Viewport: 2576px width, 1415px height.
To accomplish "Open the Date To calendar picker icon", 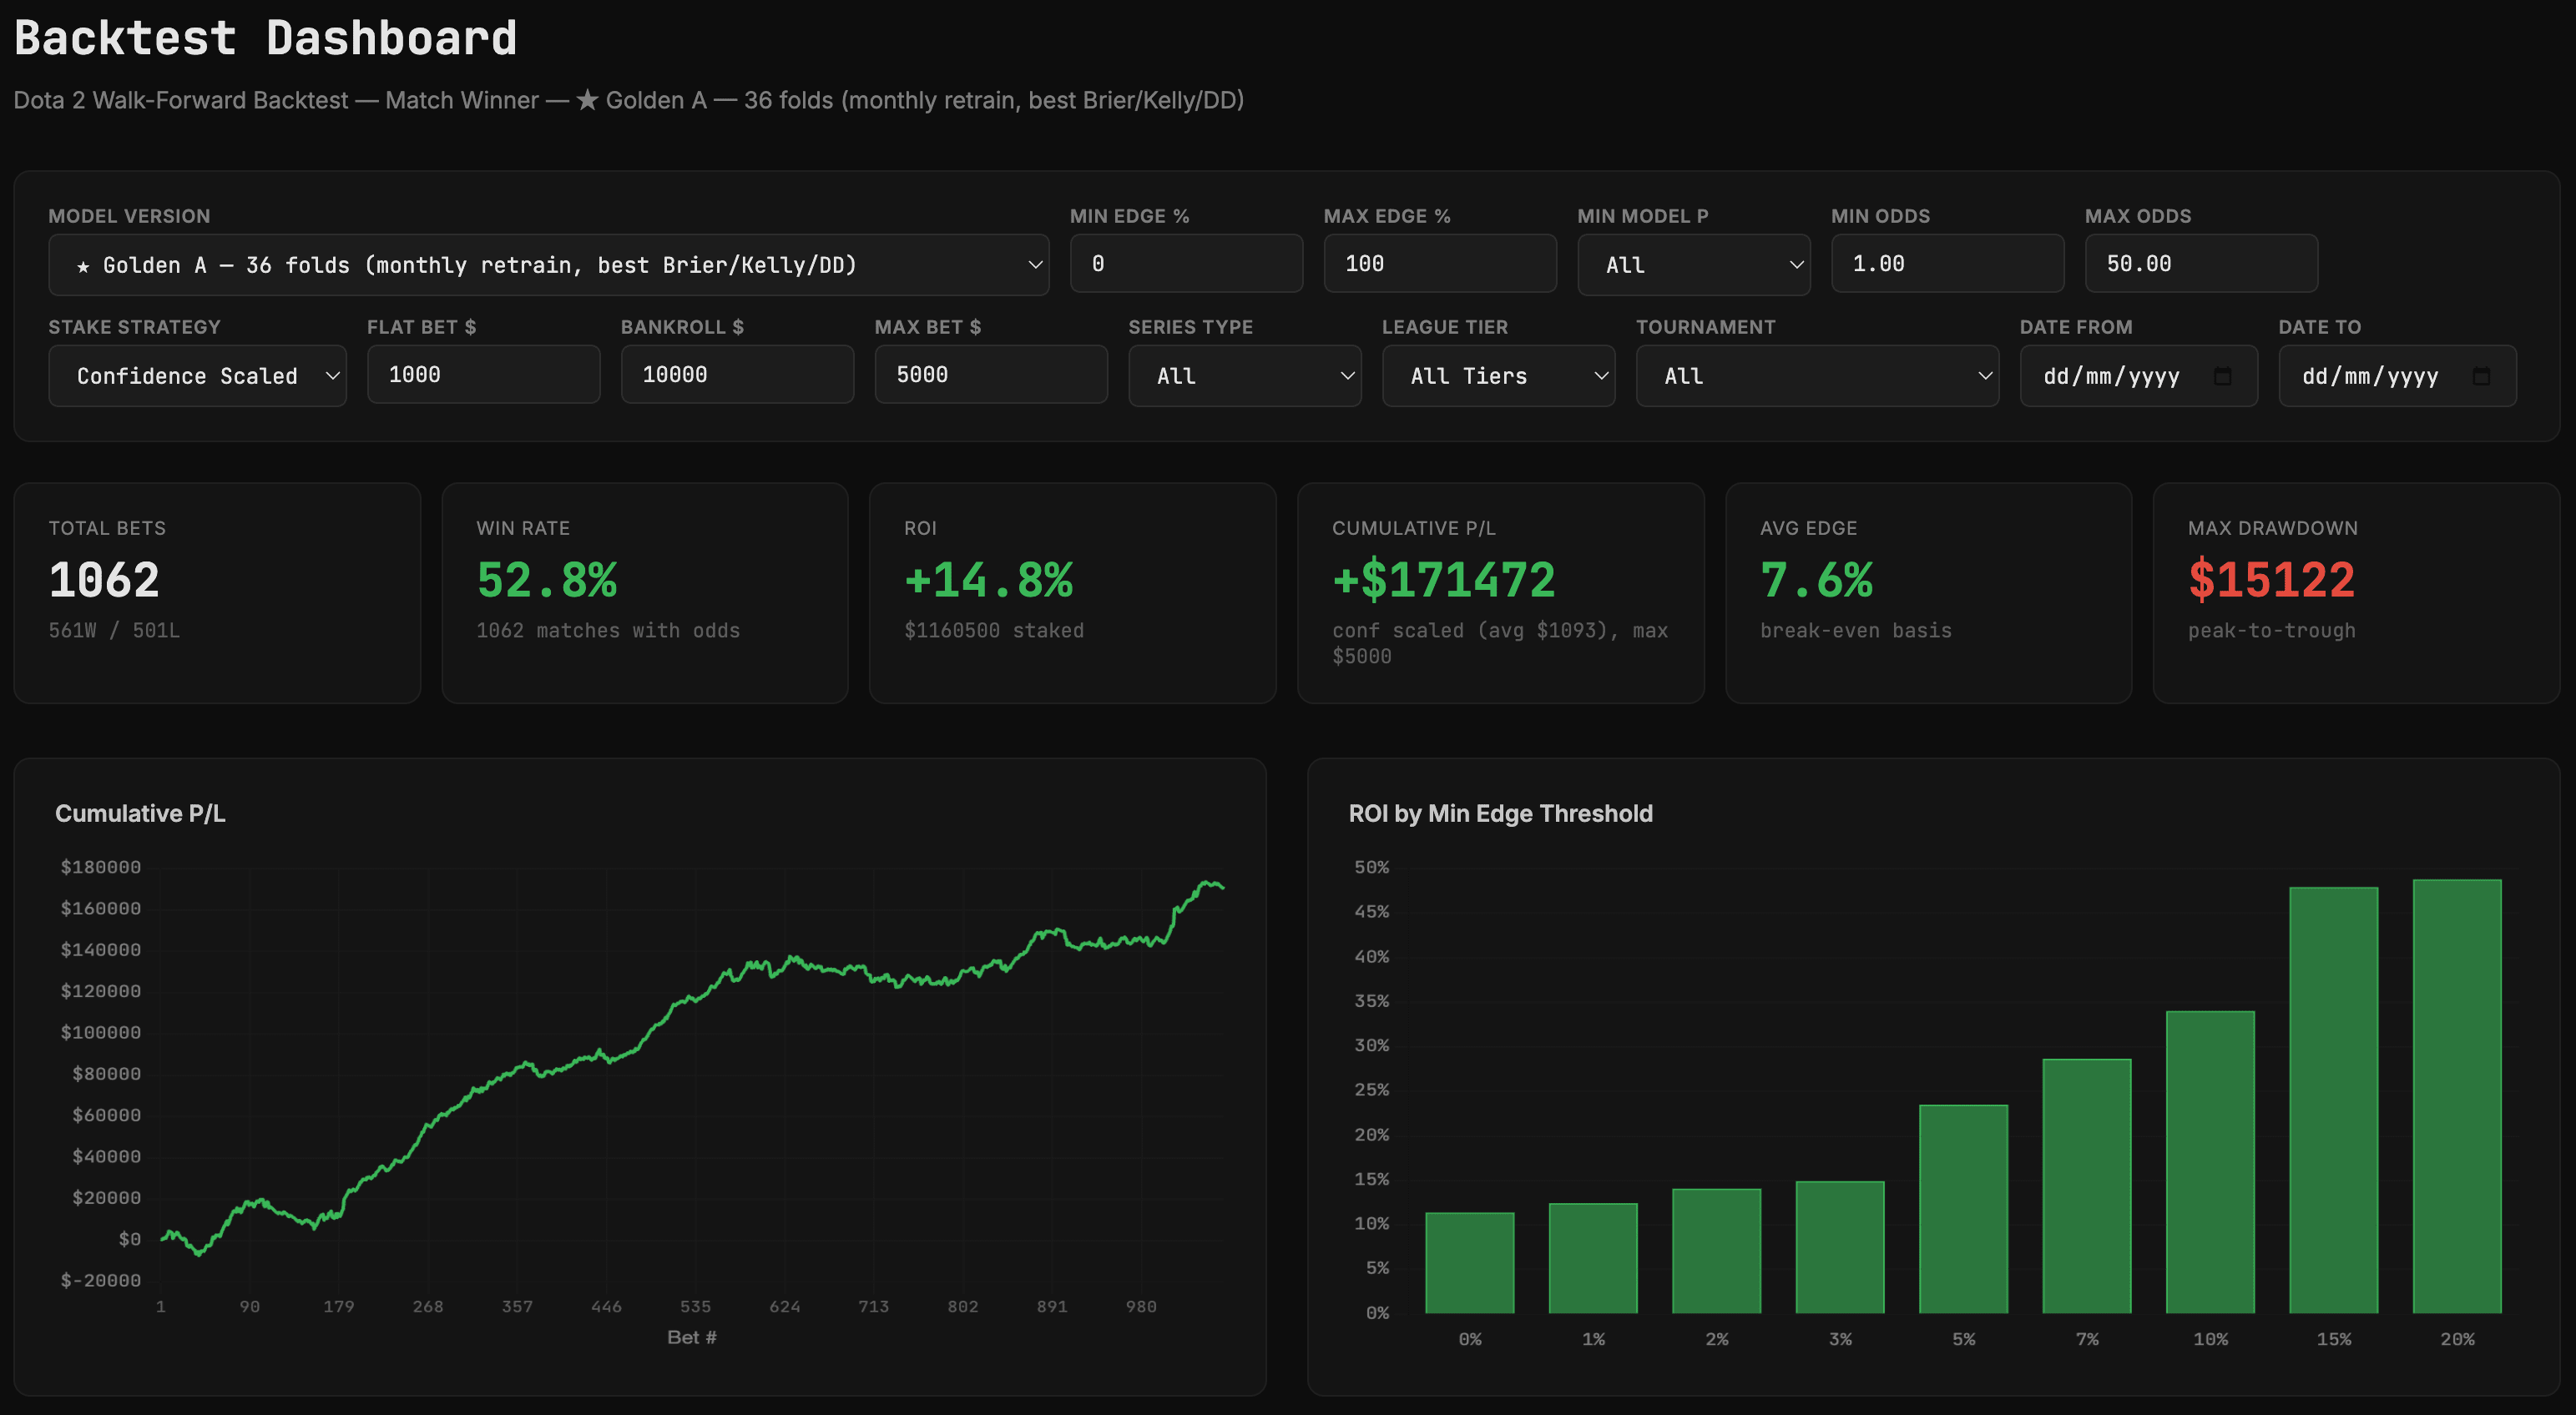I will [x=2481, y=375].
